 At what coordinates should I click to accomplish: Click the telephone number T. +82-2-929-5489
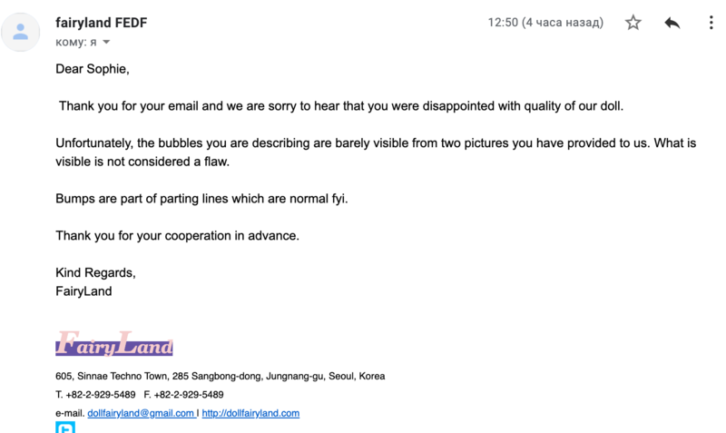tap(95, 395)
